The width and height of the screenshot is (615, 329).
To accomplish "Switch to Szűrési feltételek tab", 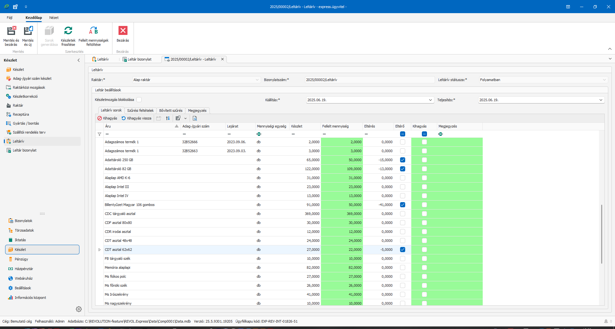I will point(140,111).
